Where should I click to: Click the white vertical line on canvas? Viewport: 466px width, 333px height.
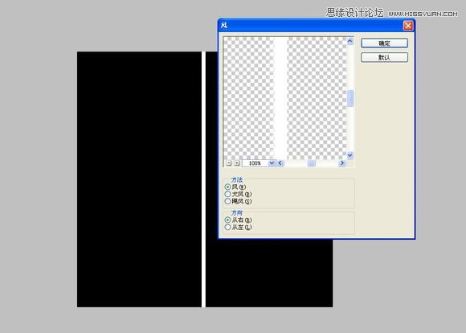(203, 179)
